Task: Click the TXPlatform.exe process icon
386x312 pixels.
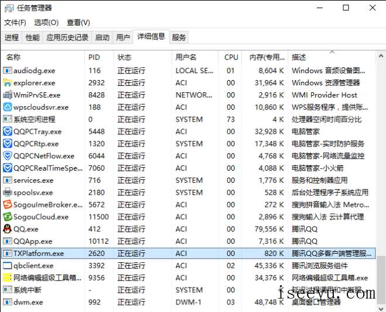Action: pyautogui.click(x=8, y=254)
